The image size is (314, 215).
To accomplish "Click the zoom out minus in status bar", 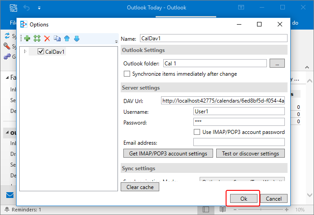I will coord(235,210).
